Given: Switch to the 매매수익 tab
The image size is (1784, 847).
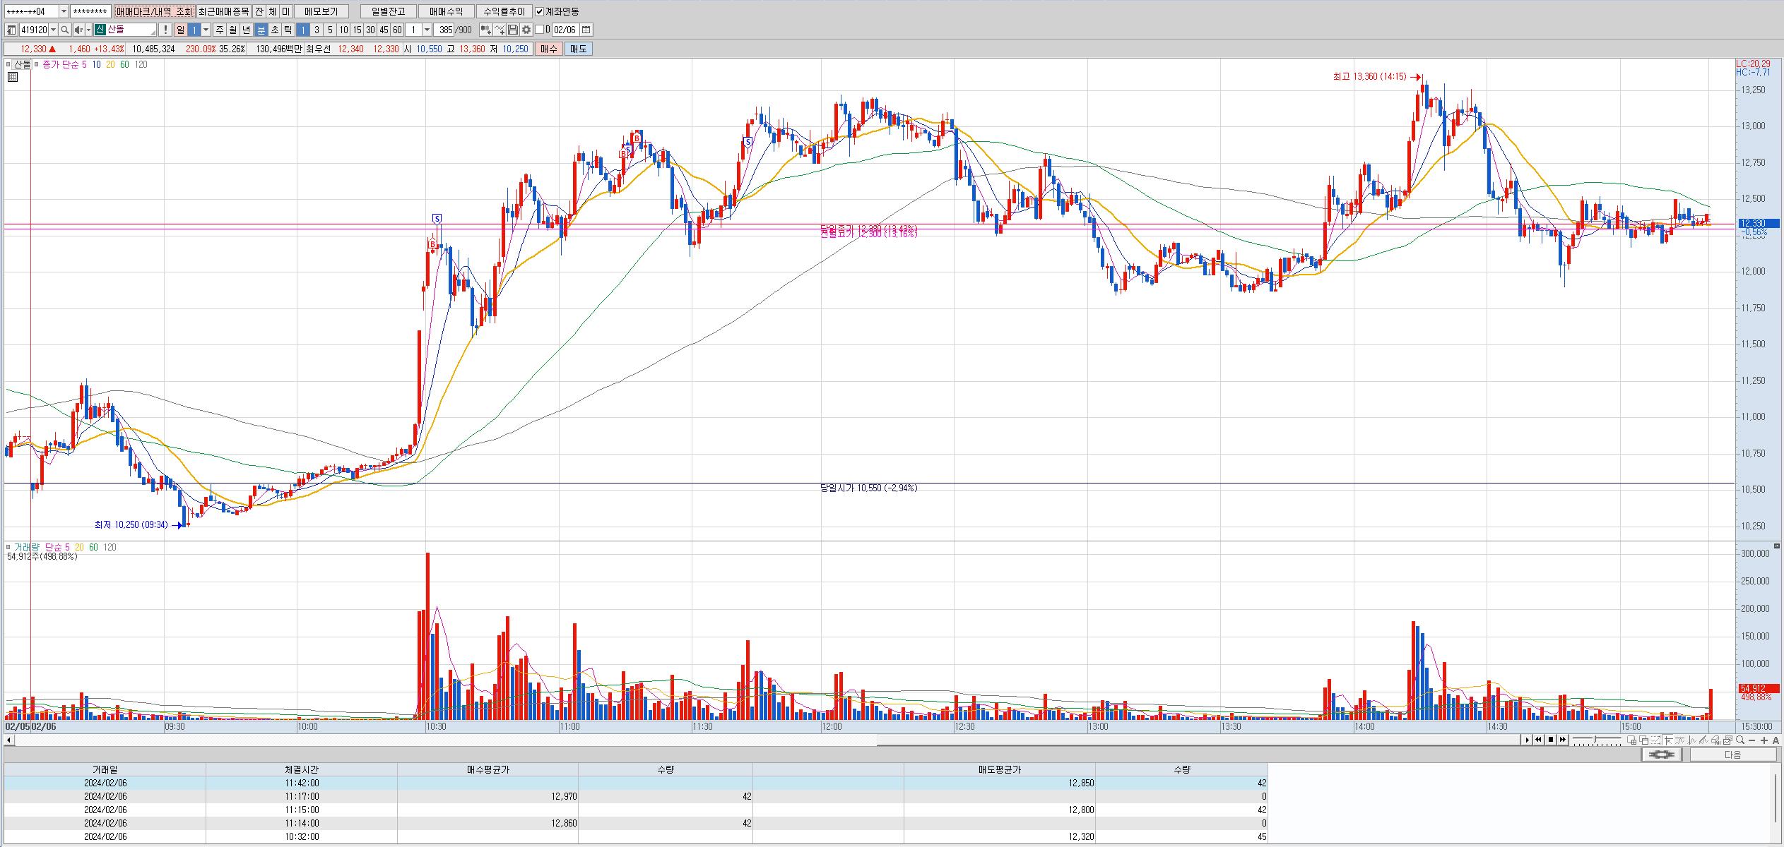Looking at the screenshot, I should tap(446, 11).
